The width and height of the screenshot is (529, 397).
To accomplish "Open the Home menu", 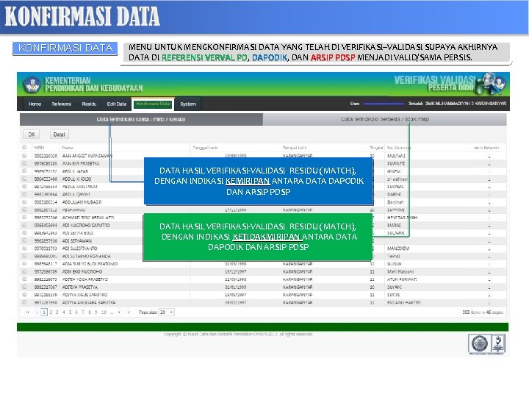I will pos(35,104).
